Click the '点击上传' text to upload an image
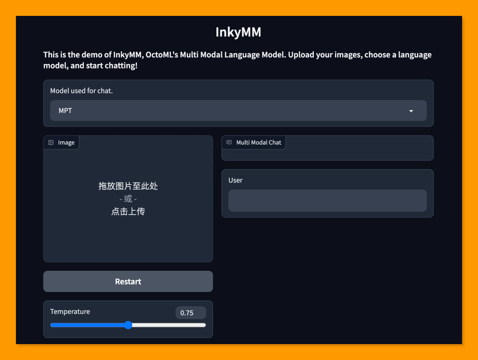 [128, 212]
